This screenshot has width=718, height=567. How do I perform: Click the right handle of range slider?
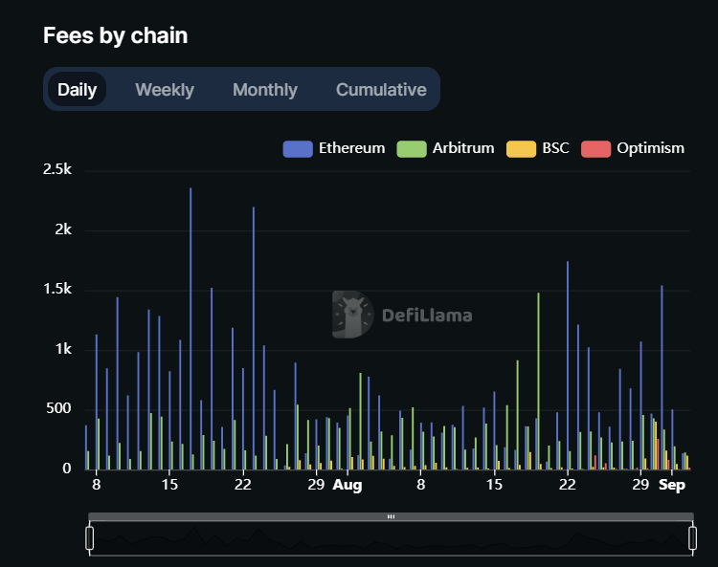691,538
